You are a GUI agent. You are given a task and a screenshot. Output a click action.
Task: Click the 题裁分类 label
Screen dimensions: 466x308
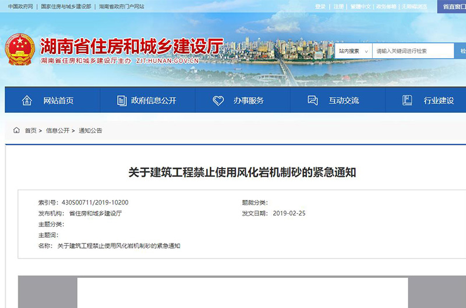[255, 203]
